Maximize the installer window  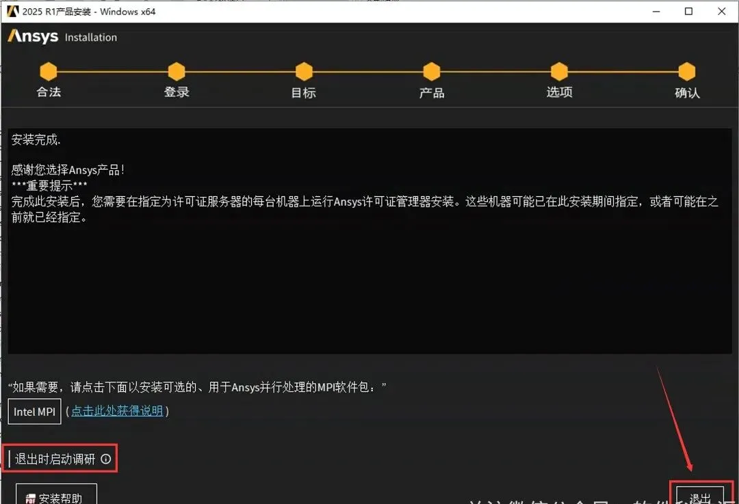(688, 12)
